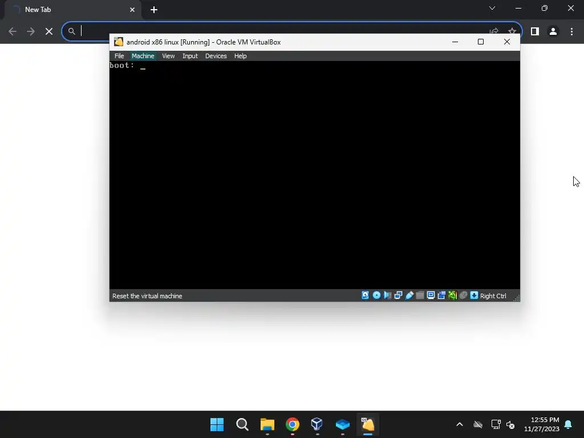
Task: Click the grey mouse integration icon in status bar
Action: [x=463, y=295]
